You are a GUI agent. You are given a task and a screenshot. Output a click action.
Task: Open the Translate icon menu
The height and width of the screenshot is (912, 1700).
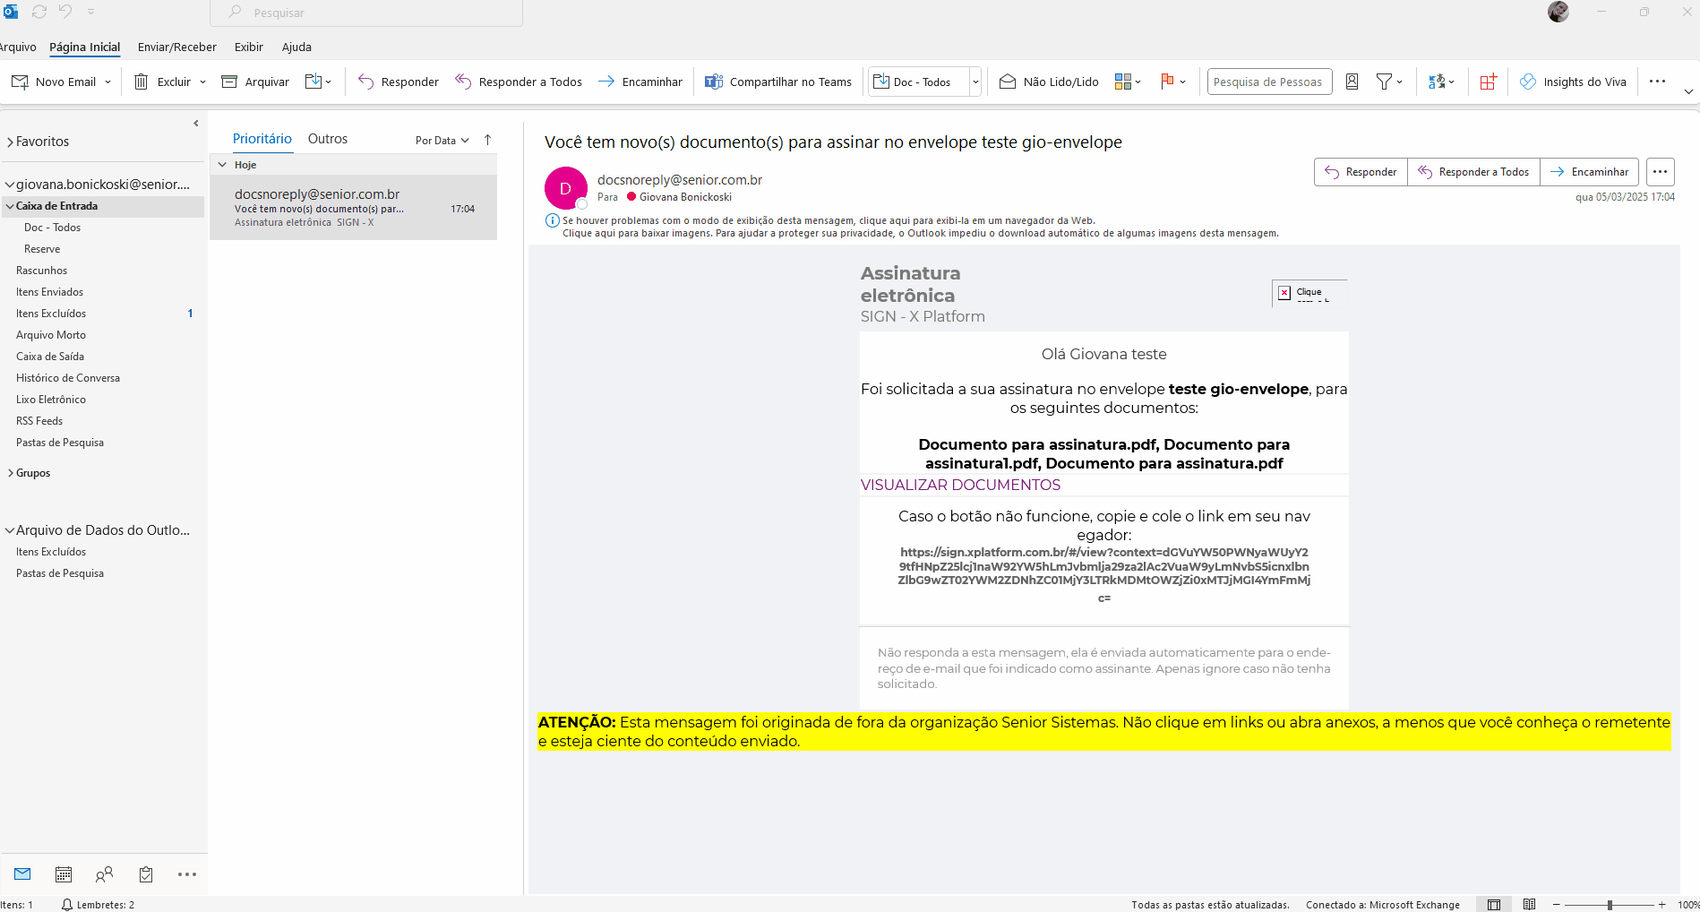coord(1441,82)
